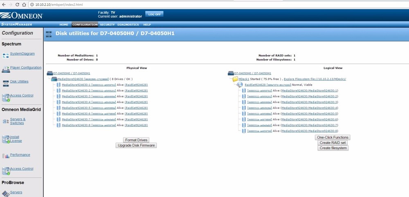Click the host icon in Logical View
The height and width of the screenshot is (197, 409).
(231, 73)
